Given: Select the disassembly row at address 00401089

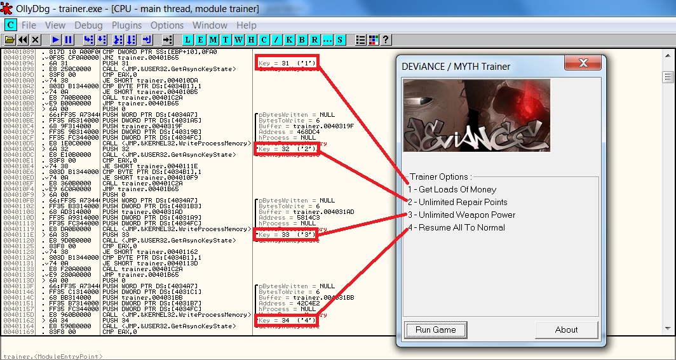Looking at the screenshot, I should pyautogui.click(x=128, y=52).
